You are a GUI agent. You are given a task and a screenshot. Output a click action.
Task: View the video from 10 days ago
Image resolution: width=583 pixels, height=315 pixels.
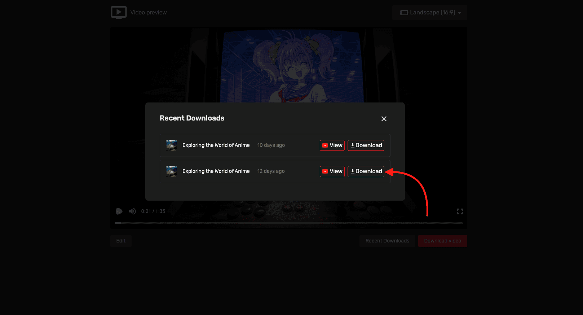(x=332, y=145)
